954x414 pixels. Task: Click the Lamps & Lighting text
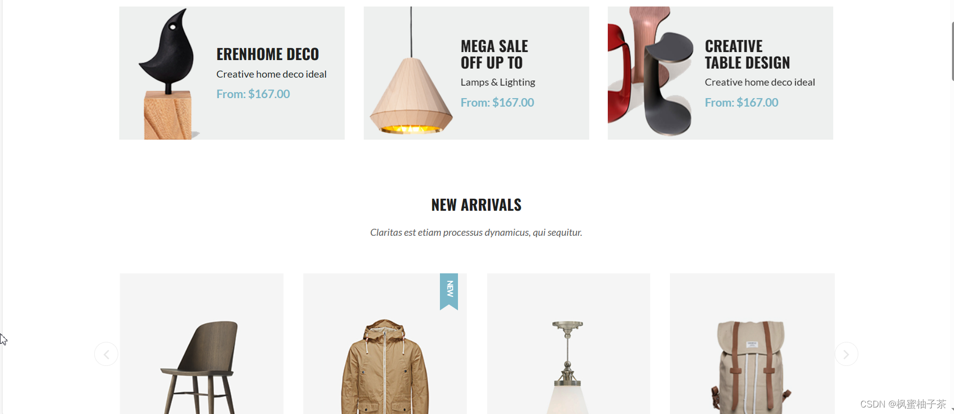[x=498, y=82]
